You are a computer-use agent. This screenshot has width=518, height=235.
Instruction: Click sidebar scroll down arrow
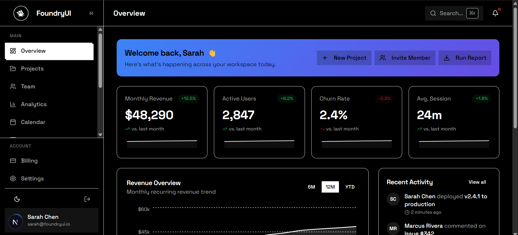pyautogui.click(x=100, y=135)
